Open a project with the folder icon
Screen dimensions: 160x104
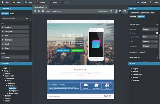coord(14,2)
